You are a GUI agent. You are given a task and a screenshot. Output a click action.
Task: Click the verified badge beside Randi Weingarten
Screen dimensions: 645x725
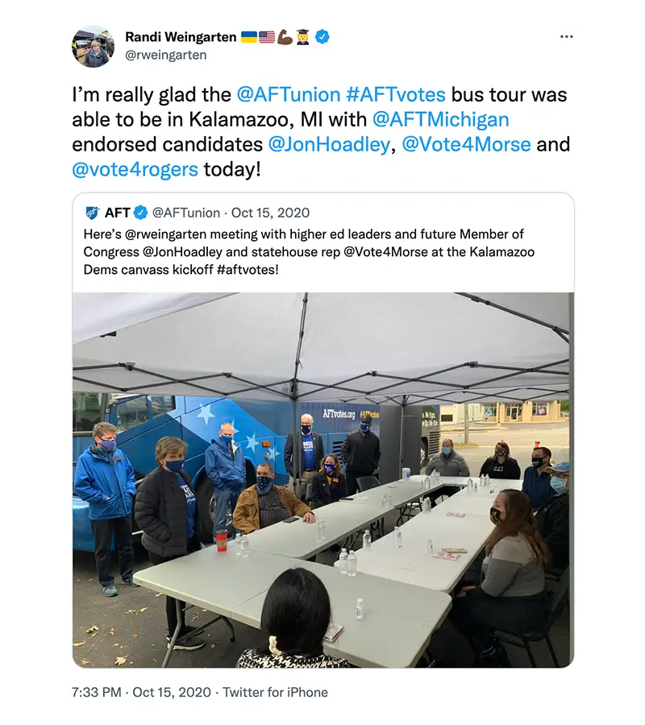point(322,37)
